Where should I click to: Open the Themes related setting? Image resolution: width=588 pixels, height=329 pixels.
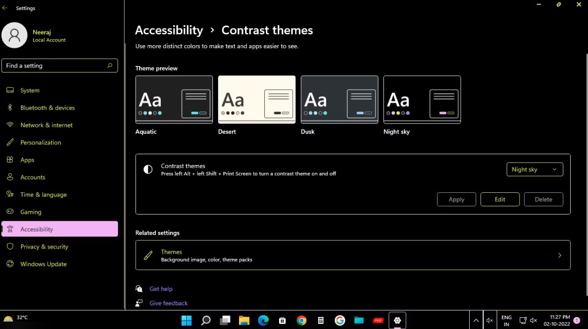click(x=353, y=255)
